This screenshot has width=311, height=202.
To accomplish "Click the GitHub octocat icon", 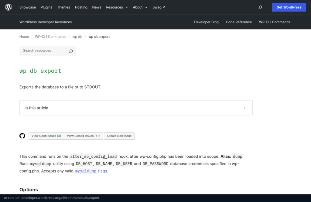I will click(22, 136).
